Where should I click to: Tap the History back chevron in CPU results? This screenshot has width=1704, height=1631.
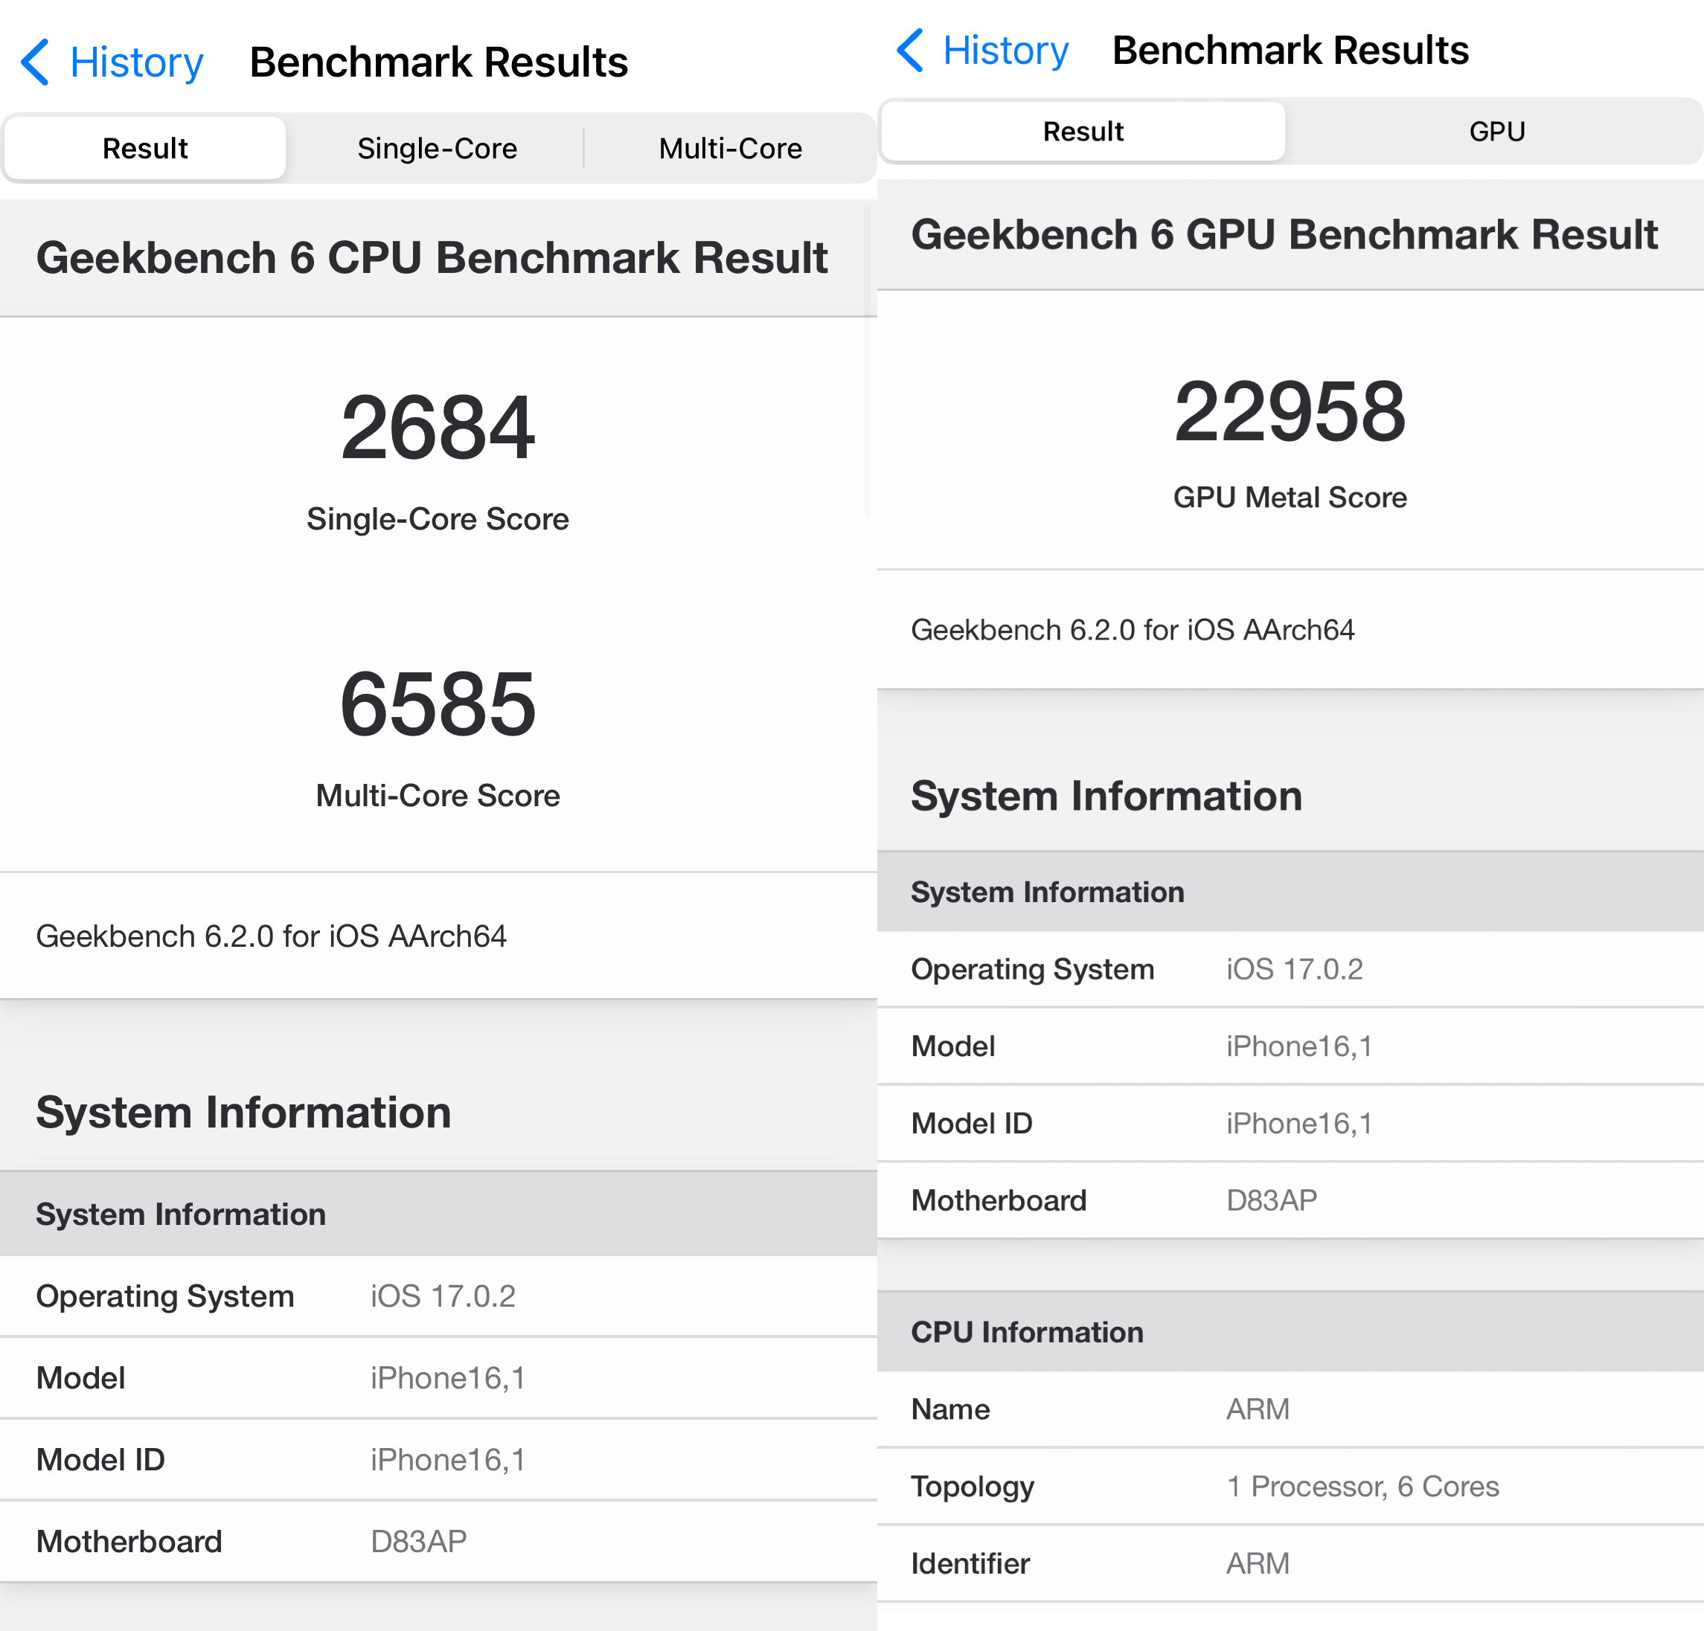click(x=35, y=62)
